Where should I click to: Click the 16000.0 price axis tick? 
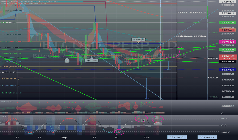228,97
